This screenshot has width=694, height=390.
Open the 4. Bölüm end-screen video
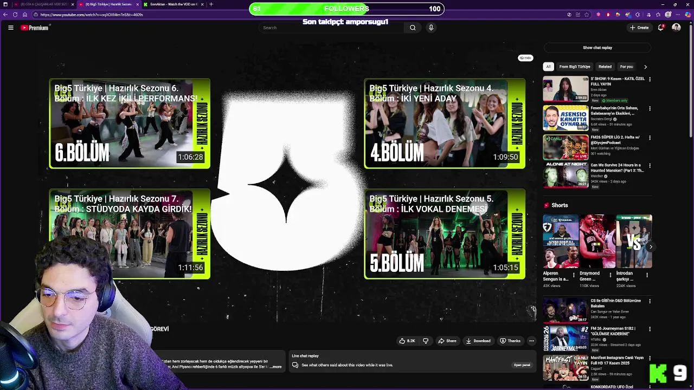tap(445, 123)
